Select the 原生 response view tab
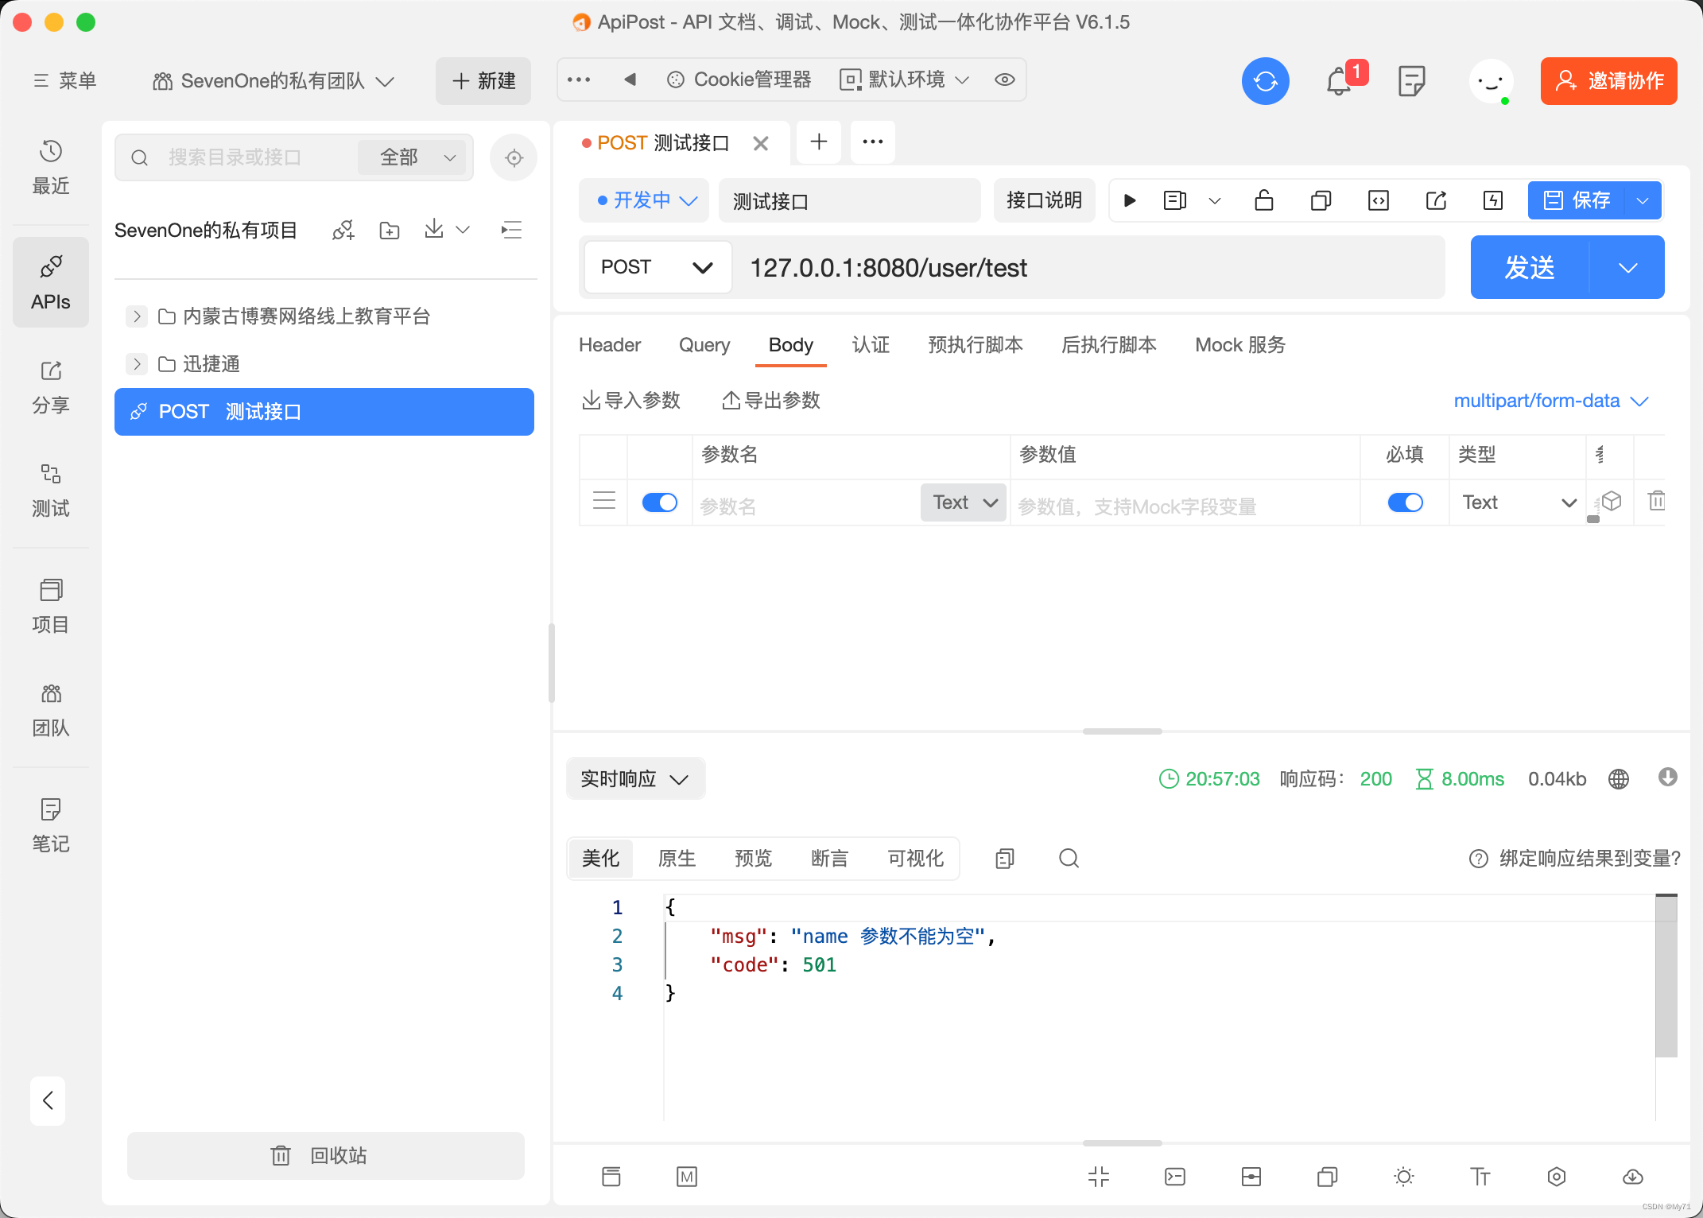This screenshot has width=1703, height=1218. [x=677, y=859]
